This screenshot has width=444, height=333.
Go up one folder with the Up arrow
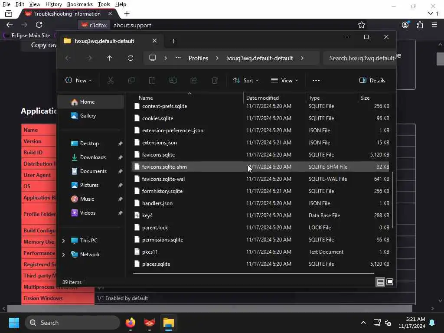(110, 58)
